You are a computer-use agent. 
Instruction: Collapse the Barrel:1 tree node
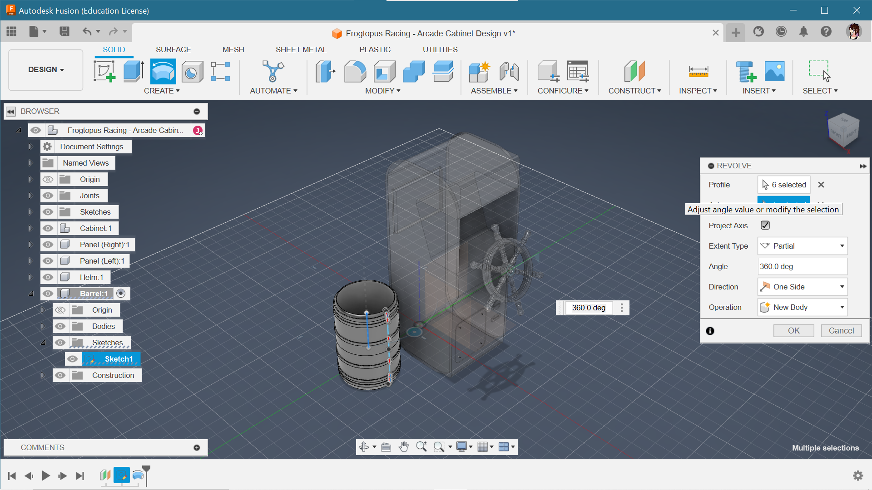coord(31,294)
